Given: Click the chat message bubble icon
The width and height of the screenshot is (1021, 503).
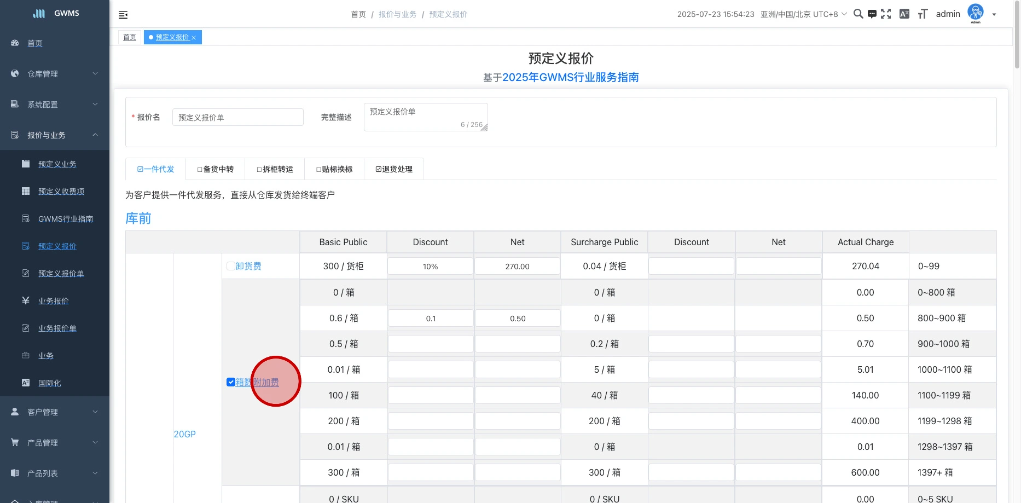Looking at the screenshot, I should click(x=872, y=14).
